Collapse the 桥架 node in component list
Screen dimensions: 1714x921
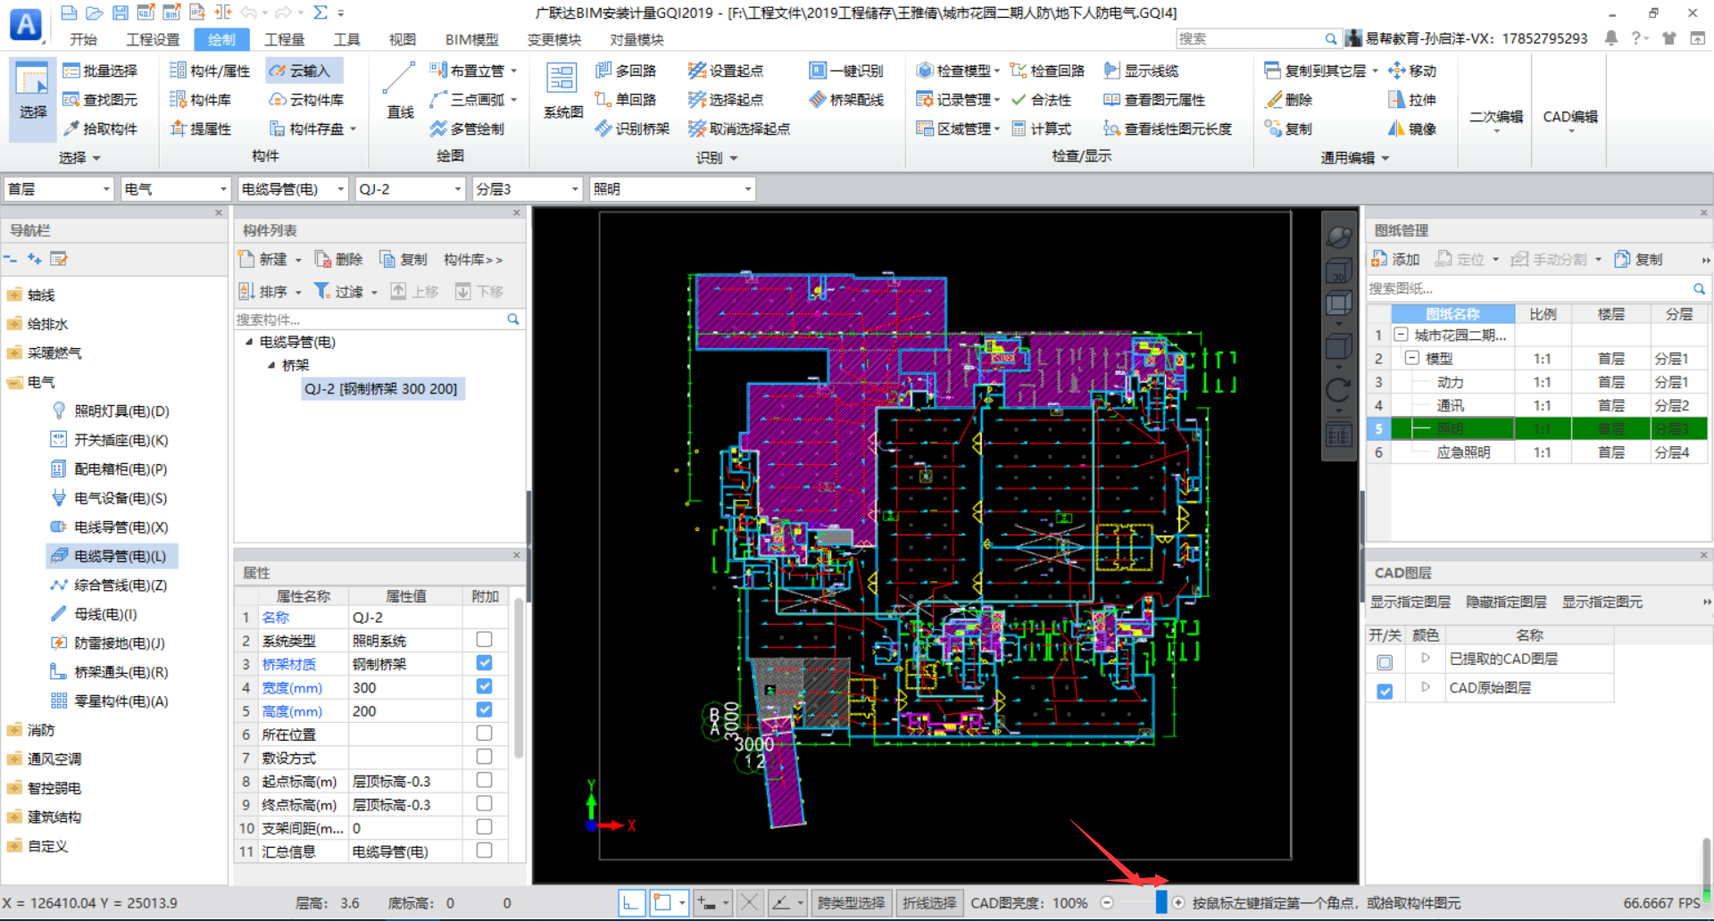pyautogui.click(x=271, y=365)
